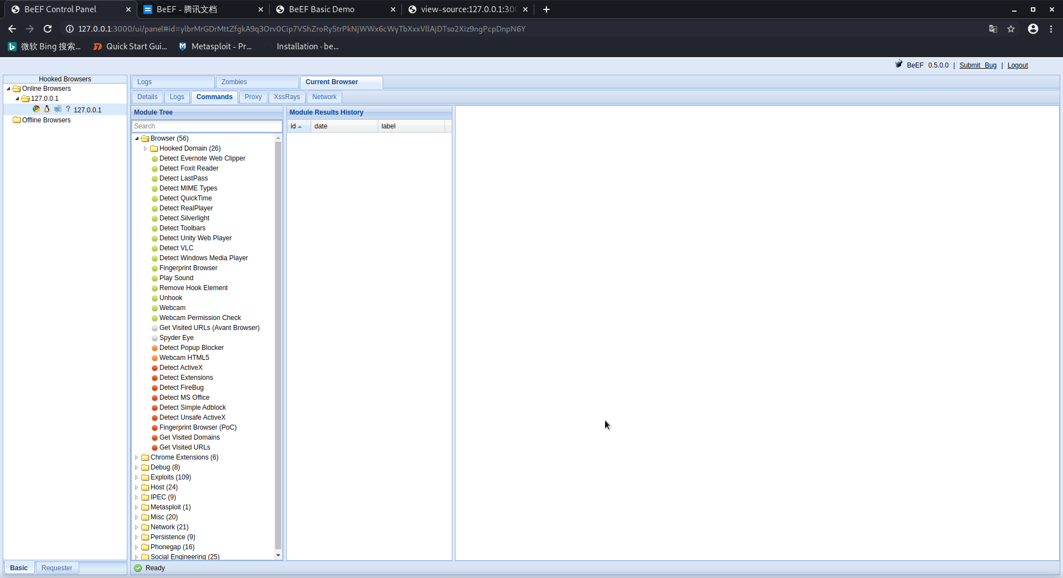Expand the Exploits module folder
The height and width of the screenshot is (578, 1063).
137,477
